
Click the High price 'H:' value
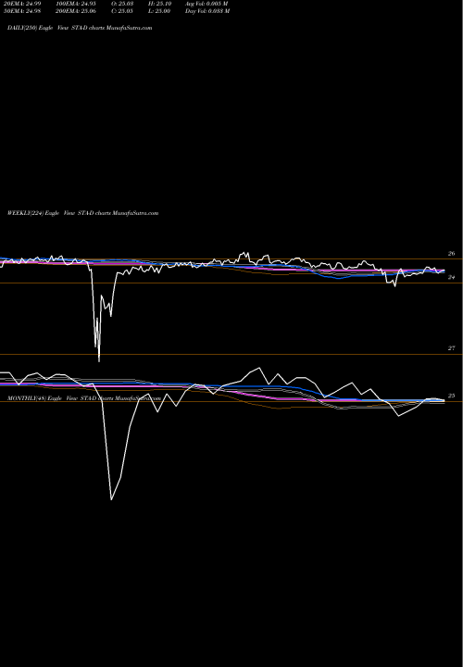(160, 4)
